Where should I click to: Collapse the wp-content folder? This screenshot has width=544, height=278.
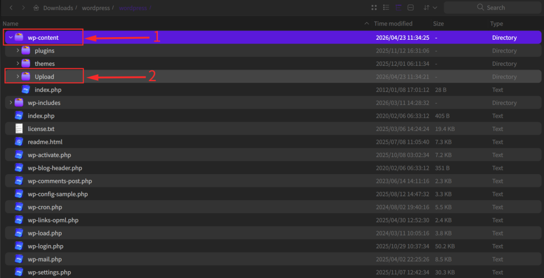(11, 38)
